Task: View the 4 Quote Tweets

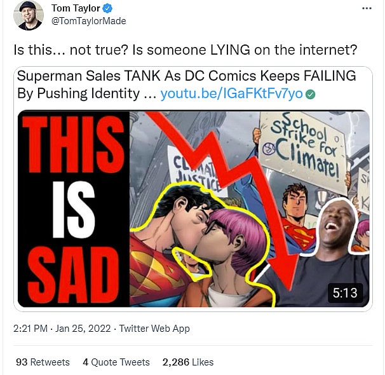Action: coord(116,362)
